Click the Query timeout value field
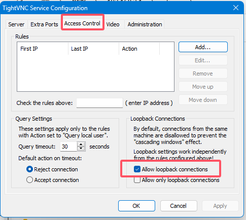Image resolution: width=246 pixels, height=220 pixels. (x=68, y=146)
